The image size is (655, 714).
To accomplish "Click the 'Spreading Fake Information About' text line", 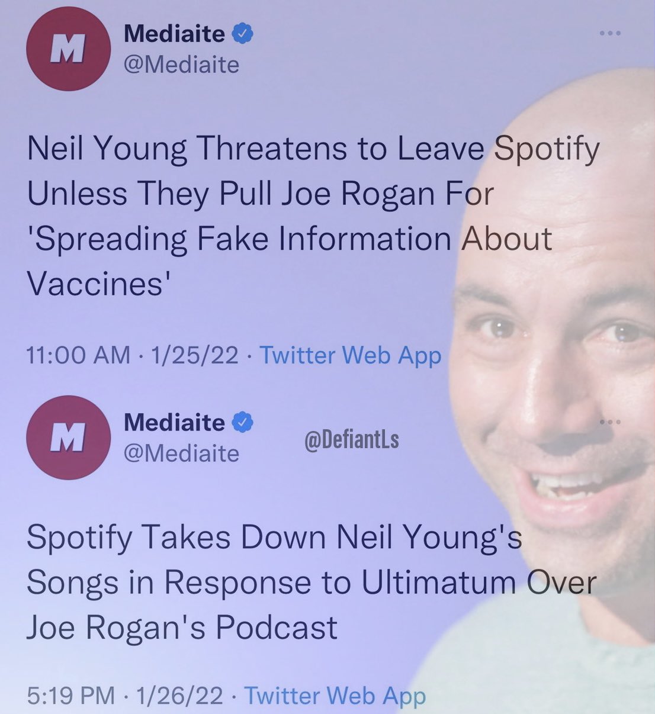I will (x=290, y=239).
